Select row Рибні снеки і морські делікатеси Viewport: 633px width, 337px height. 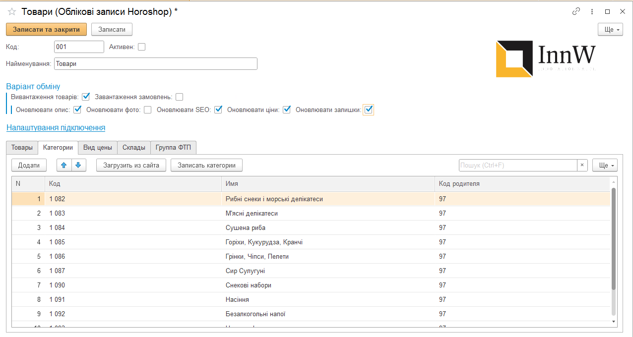coord(311,199)
